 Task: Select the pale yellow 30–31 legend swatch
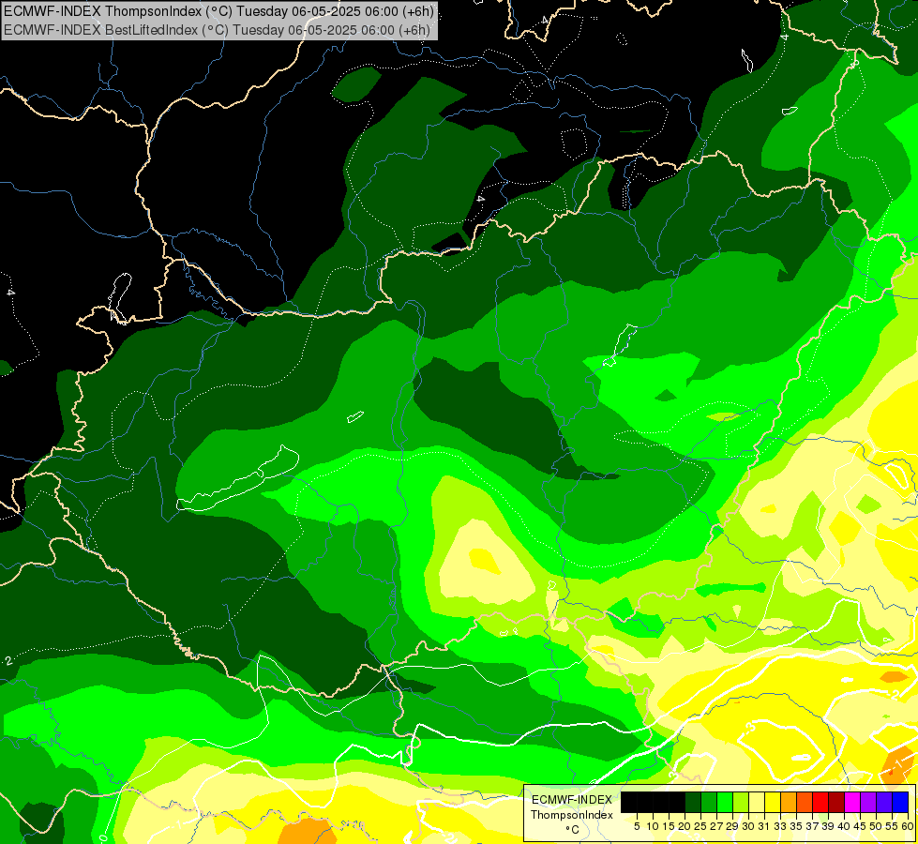click(x=757, y=802)
